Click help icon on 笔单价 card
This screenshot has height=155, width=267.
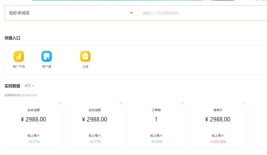click(244, 103)
